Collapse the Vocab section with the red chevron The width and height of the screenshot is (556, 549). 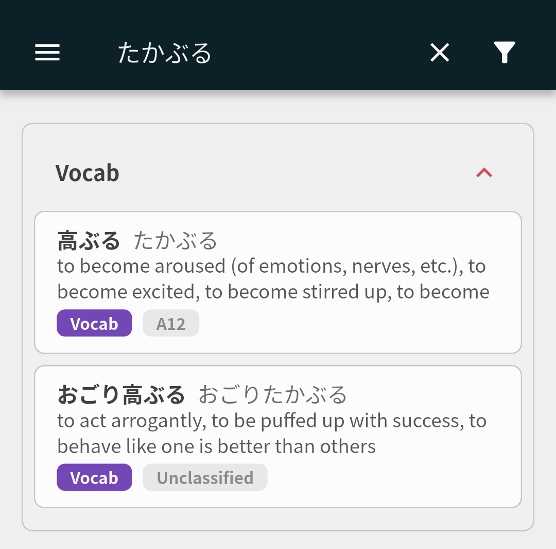484,173
